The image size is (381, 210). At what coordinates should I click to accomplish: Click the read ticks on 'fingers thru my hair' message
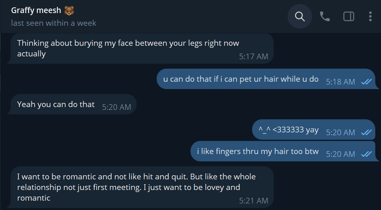tap(366, 154)
